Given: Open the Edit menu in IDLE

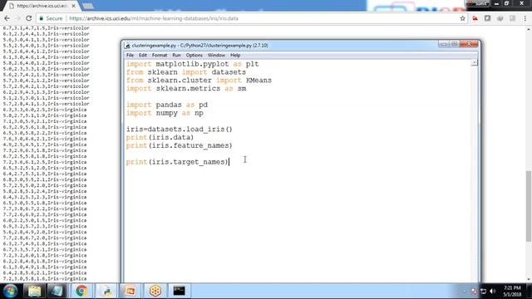Looking at the screenshot, I should click(x=142, y=55).
